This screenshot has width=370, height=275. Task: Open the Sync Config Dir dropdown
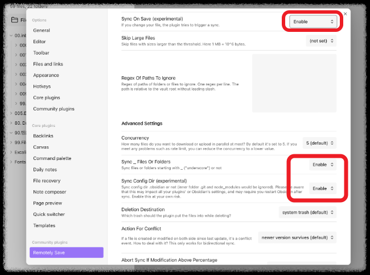pyautogui.click(x=323, y=188)
